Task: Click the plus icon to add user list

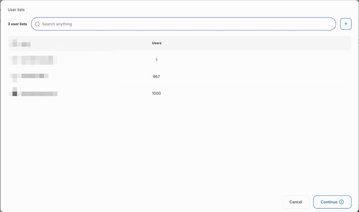Action: [x=346, y=24]
